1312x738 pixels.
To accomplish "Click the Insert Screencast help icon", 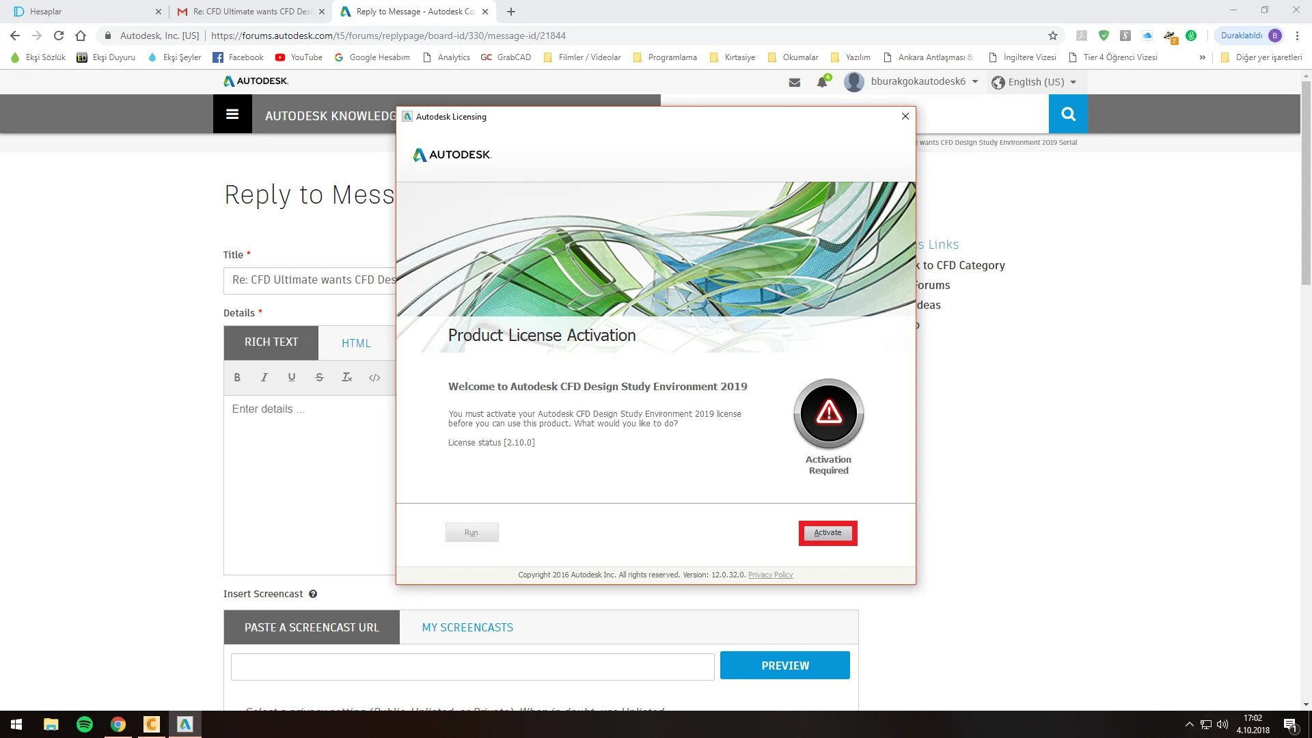I will (313, 594).
